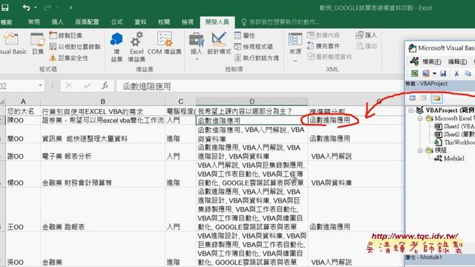Switch to the 資料 ribbon tab
The width and height of the screenshot is (475, 267).
140,22
